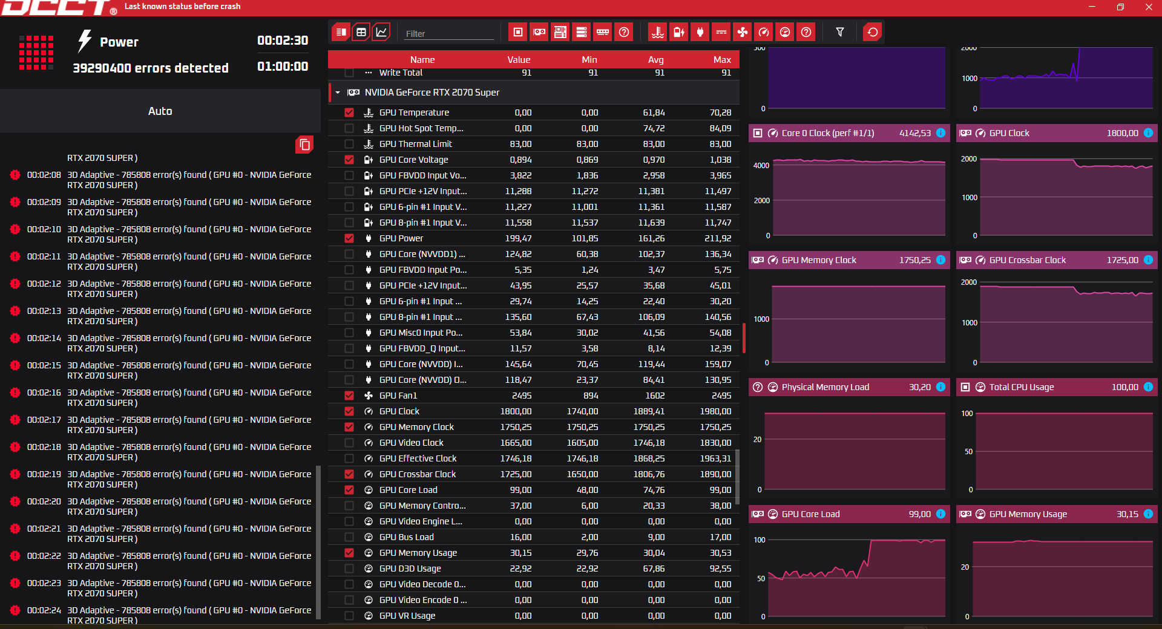Select the combined table-and-graph view icon
The width and height of the screenshot is (1162, 629).
[x=341, y=32]
